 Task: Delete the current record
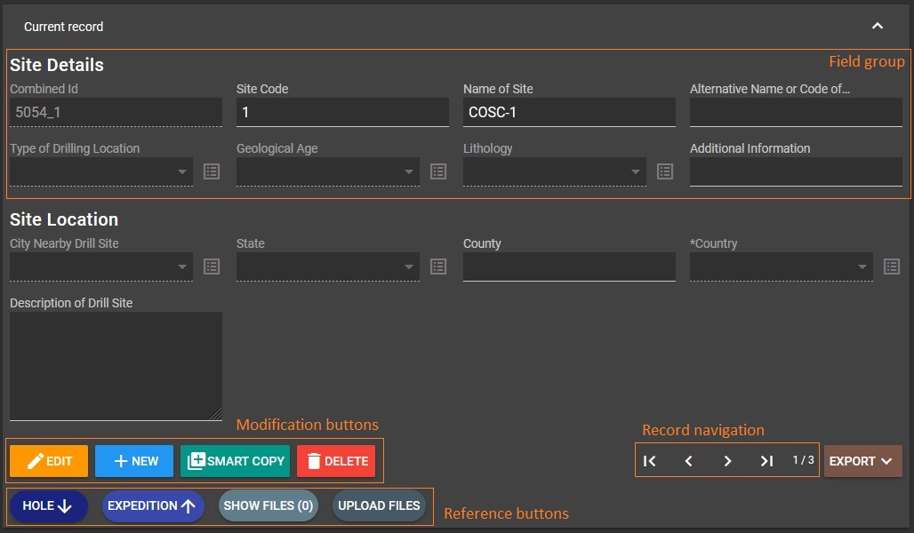click(x=335, y=460)
